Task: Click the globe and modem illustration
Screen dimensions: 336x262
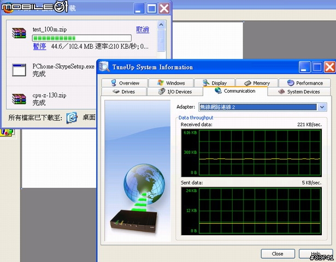Action: coord(137,199)
